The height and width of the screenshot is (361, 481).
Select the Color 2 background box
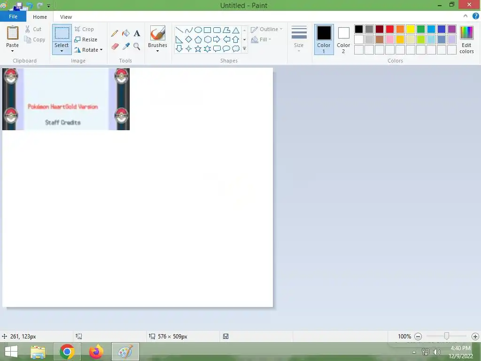pyautogui.click(x=343, y=39)
